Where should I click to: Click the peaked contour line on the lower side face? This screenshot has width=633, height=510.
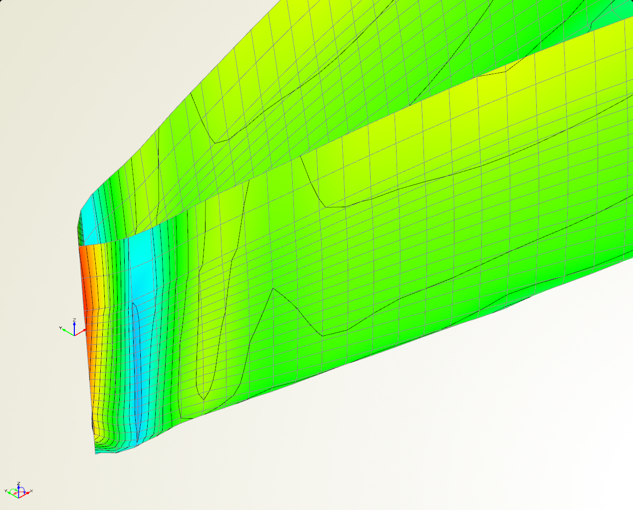click(x=274, y=289)
